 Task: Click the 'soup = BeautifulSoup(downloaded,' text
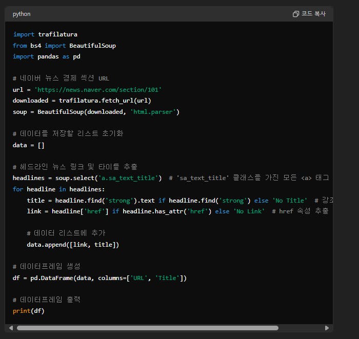(69, 112)
